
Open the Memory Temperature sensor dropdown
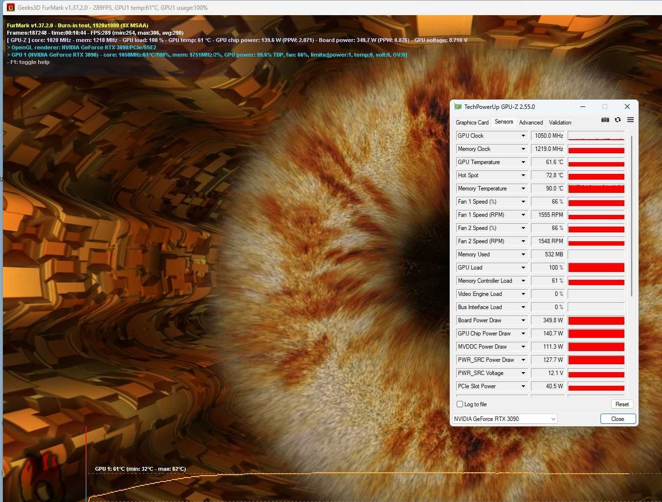523,188
